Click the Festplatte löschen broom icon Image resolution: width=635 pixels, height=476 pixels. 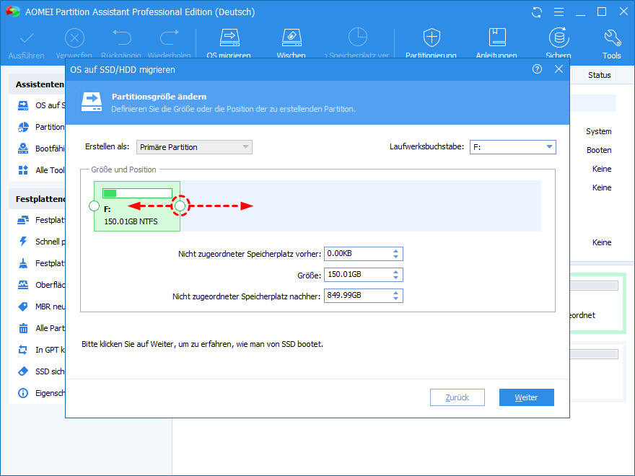(x=23, y=263)
